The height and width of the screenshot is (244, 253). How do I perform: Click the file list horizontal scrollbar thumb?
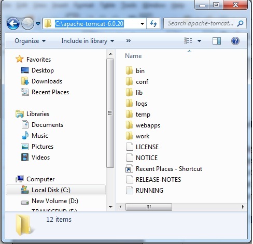click(x=149, y=207)
